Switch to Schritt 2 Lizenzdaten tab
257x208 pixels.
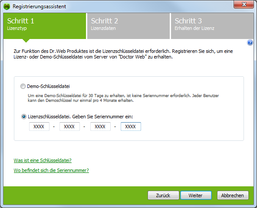[x=128, y=26]
